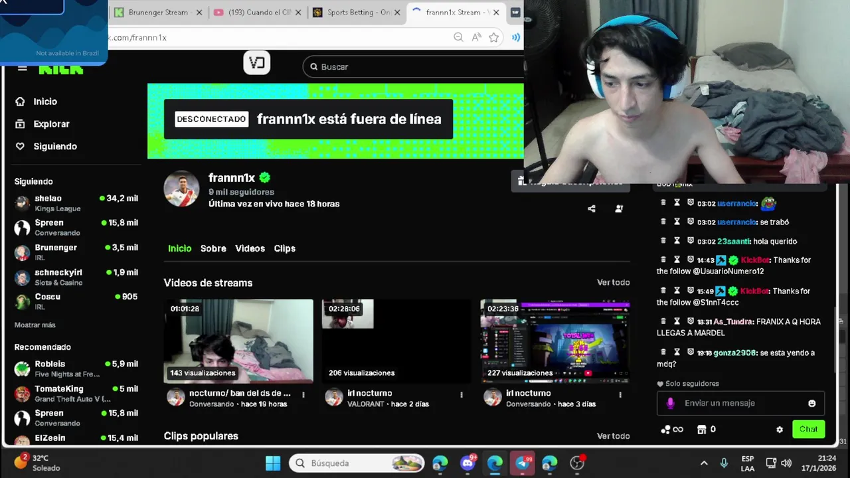
Task: Click the browser address bar URL
Action: 138,38
